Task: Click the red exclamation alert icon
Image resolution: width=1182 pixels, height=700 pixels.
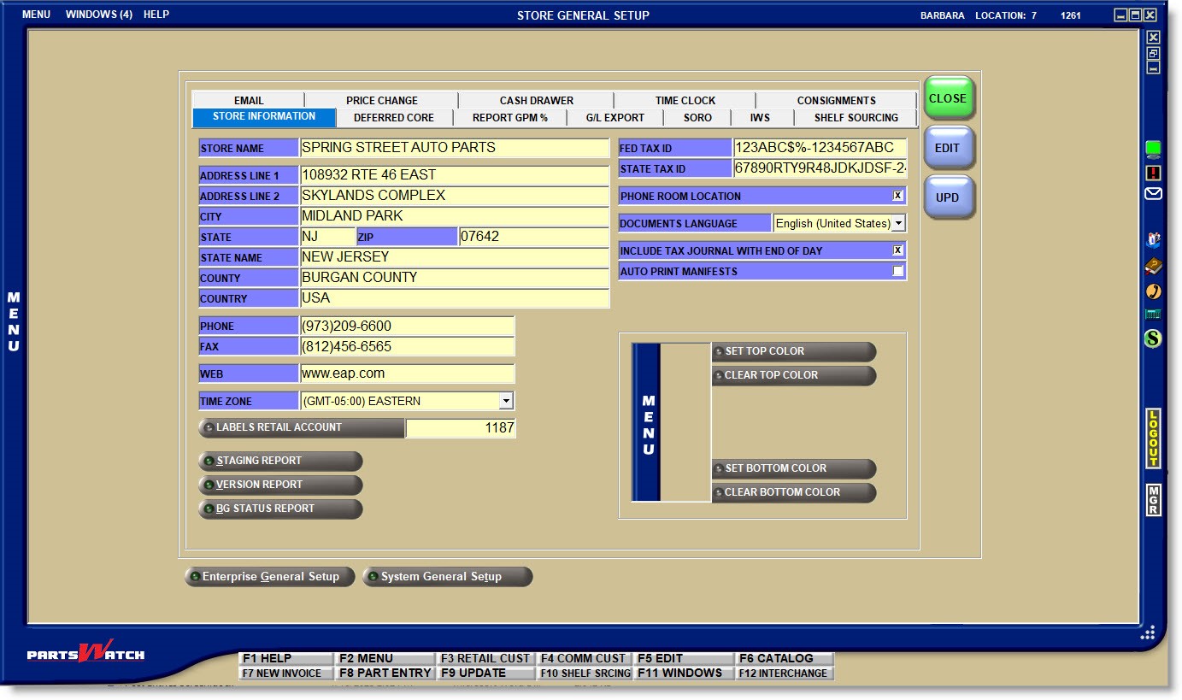Action: pyautogui.click(x=1153, y=173)
